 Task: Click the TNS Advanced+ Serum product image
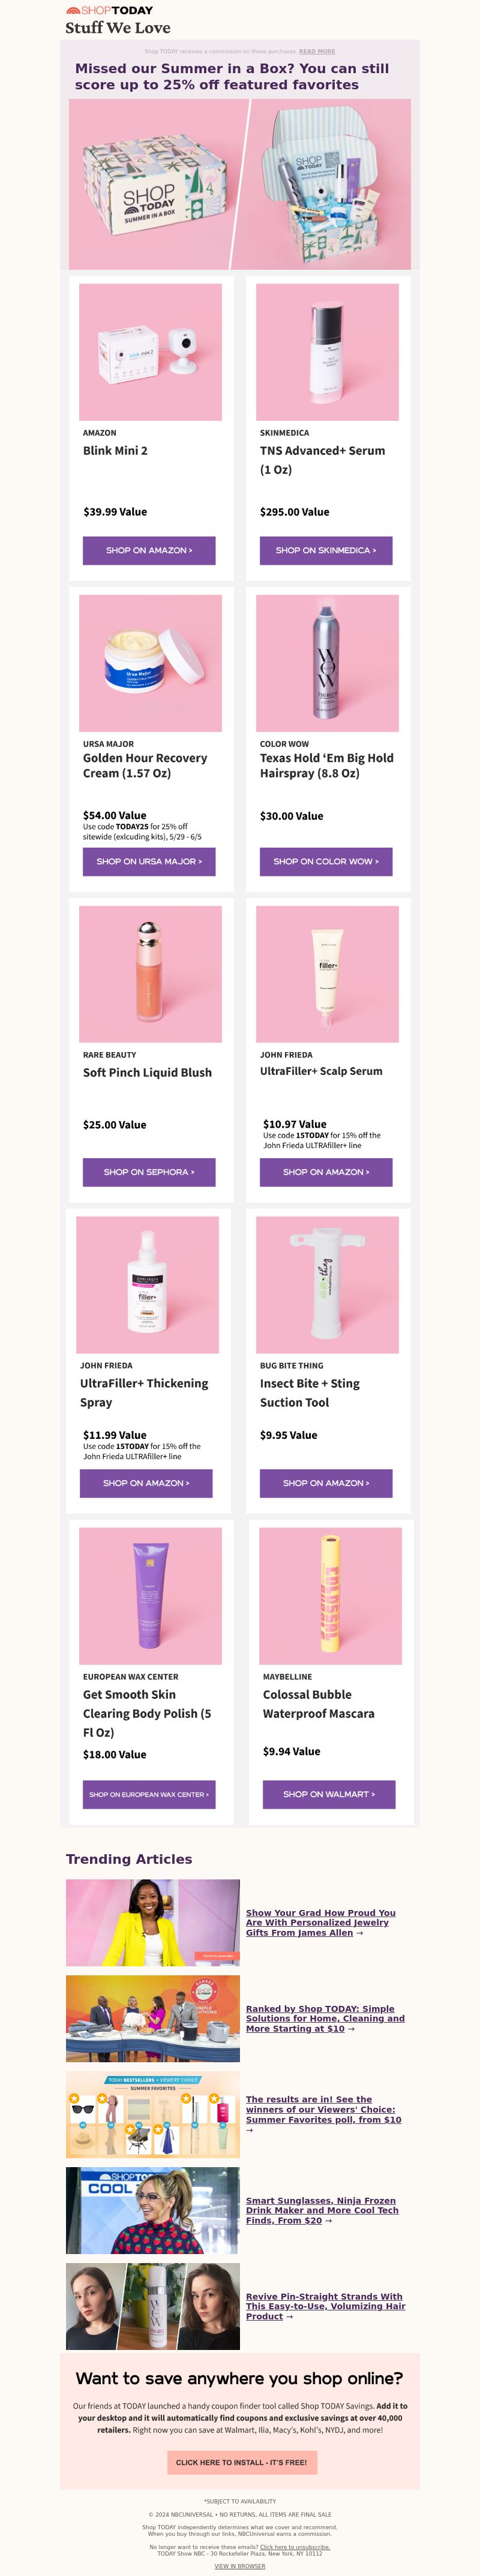tap(327, 352)
